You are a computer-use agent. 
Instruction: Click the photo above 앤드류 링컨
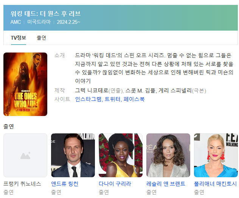[x=73, y=155]
